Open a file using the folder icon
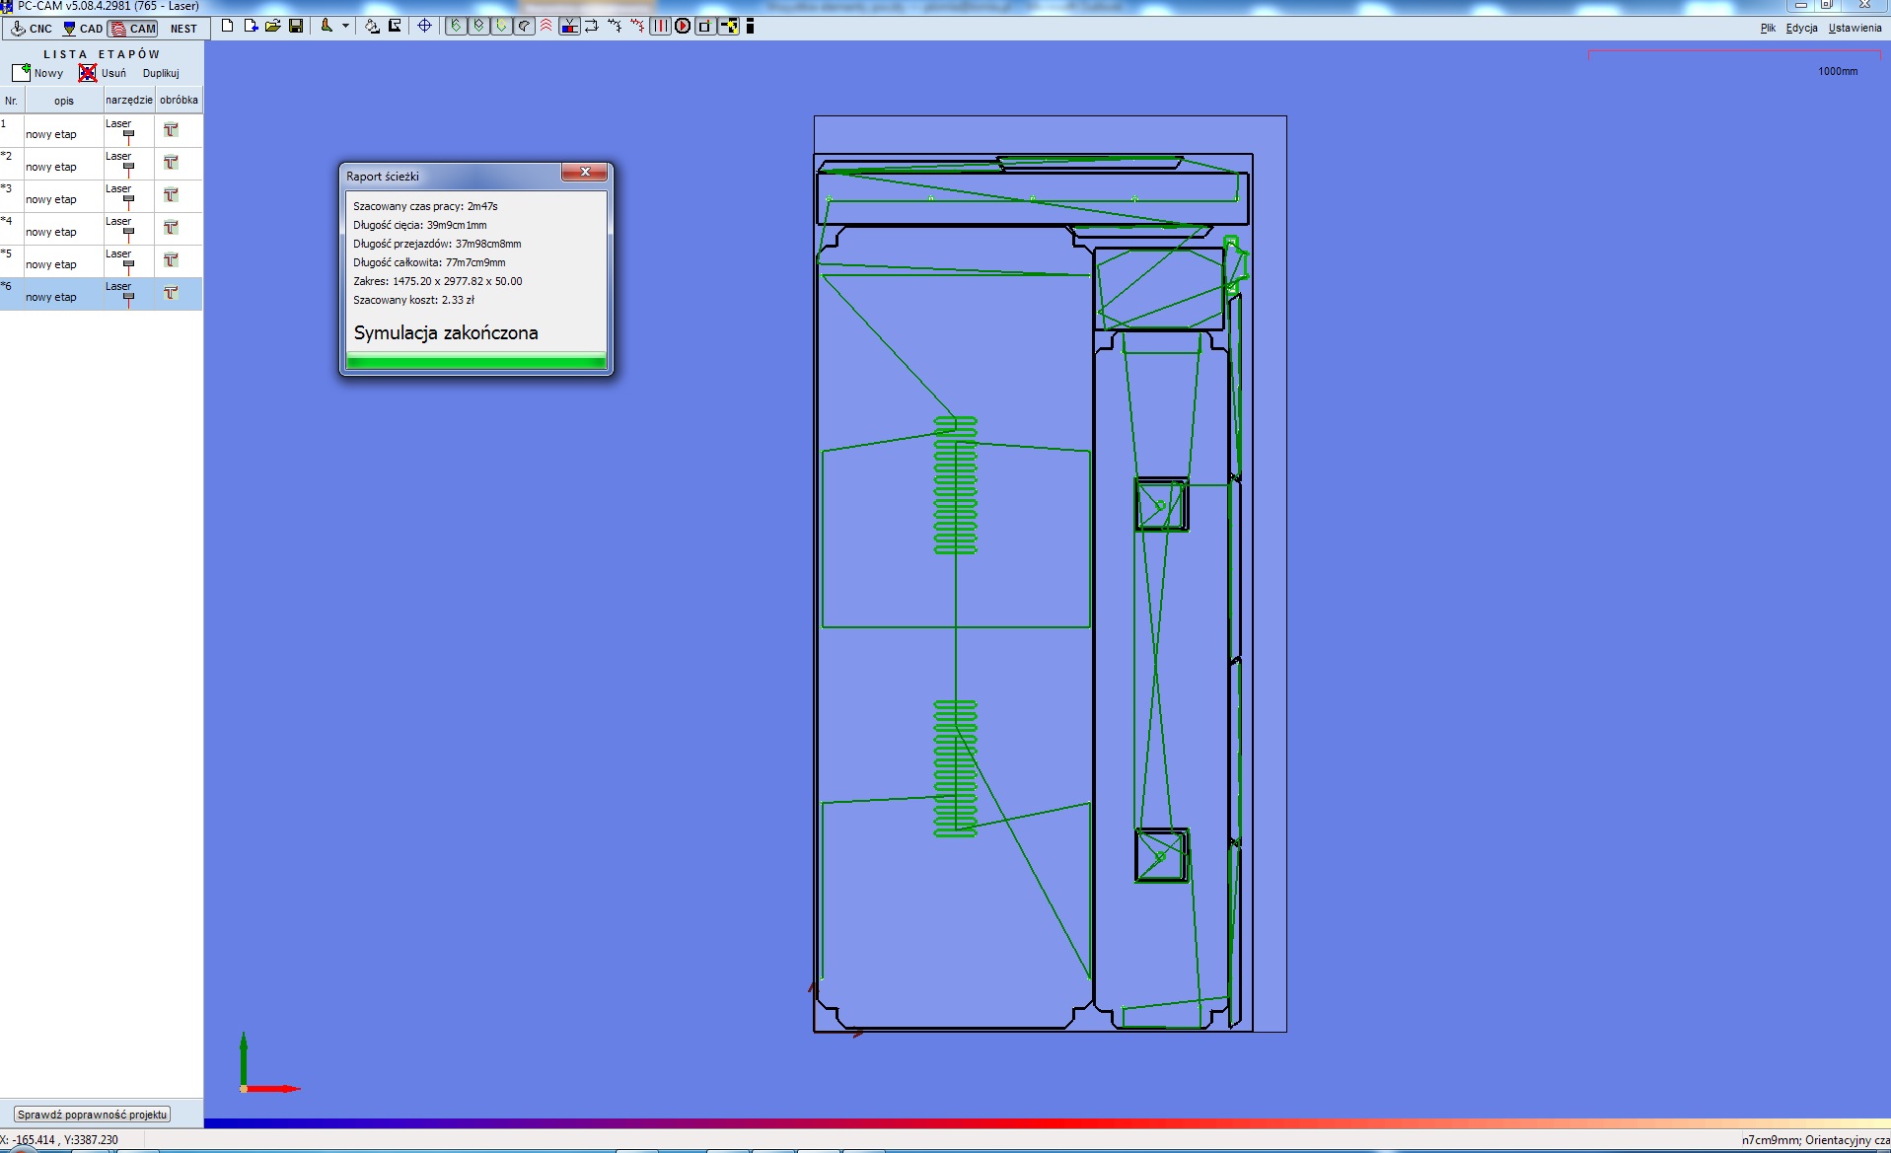Screen dimensions: 1891x1153 273,26
